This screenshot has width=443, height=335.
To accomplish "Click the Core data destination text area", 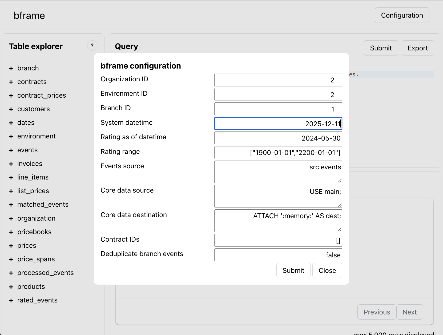I will pos(278,221).
